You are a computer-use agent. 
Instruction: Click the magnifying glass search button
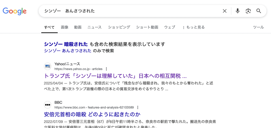(259, 11)
